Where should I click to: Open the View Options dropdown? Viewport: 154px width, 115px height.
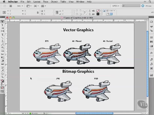[x=29, y=6]
